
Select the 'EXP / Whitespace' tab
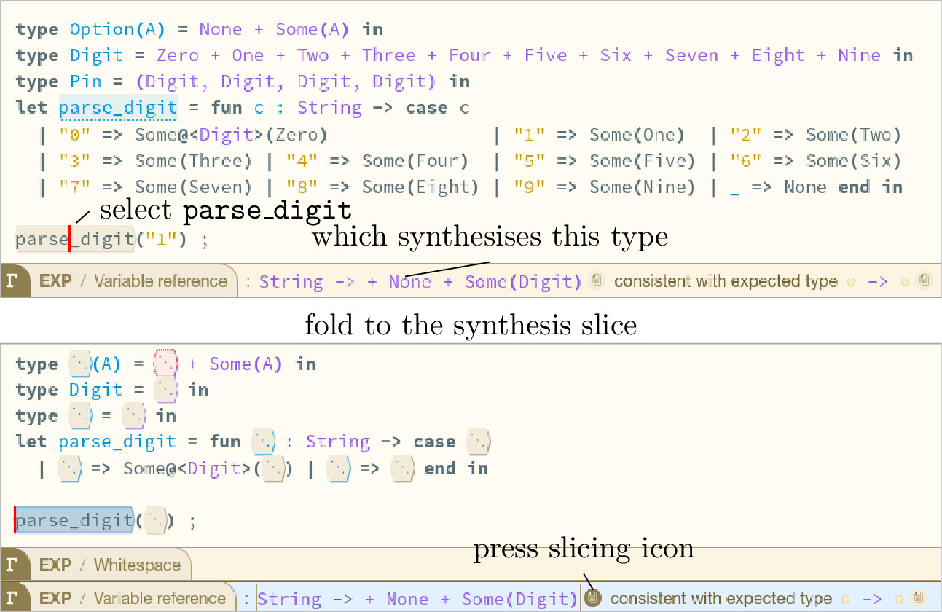pyautogui.click(x=109, y=565)
